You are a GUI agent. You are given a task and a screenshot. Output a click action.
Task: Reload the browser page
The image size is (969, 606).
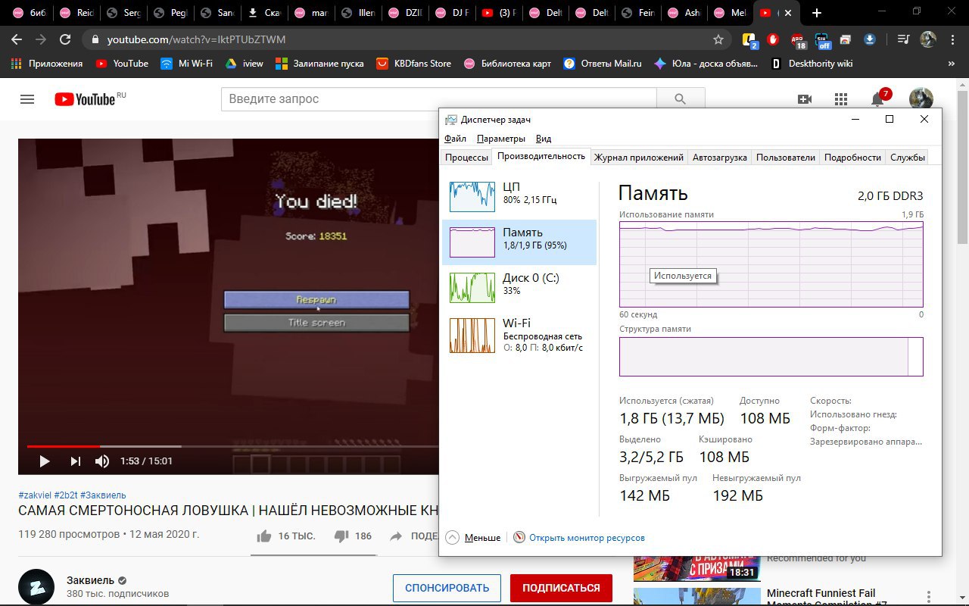(65, 39)
